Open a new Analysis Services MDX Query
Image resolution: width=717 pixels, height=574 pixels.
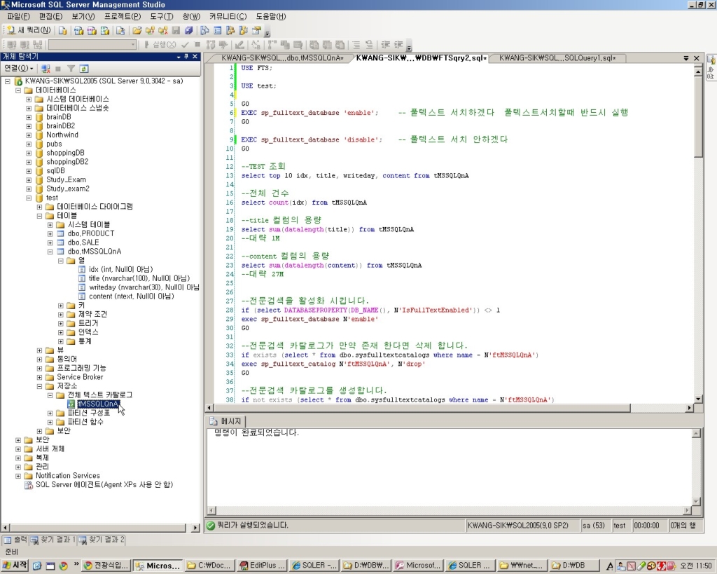[x=78, y=31]
